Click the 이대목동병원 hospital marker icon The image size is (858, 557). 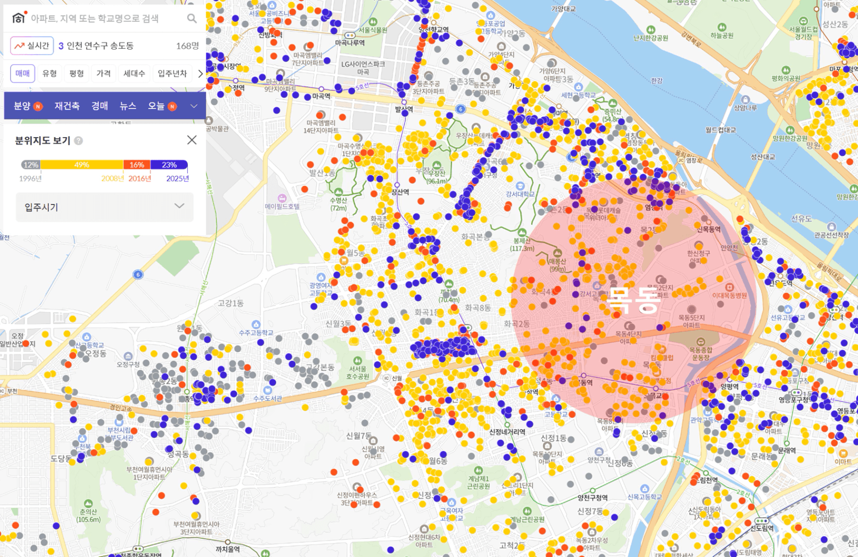(730, 287)
